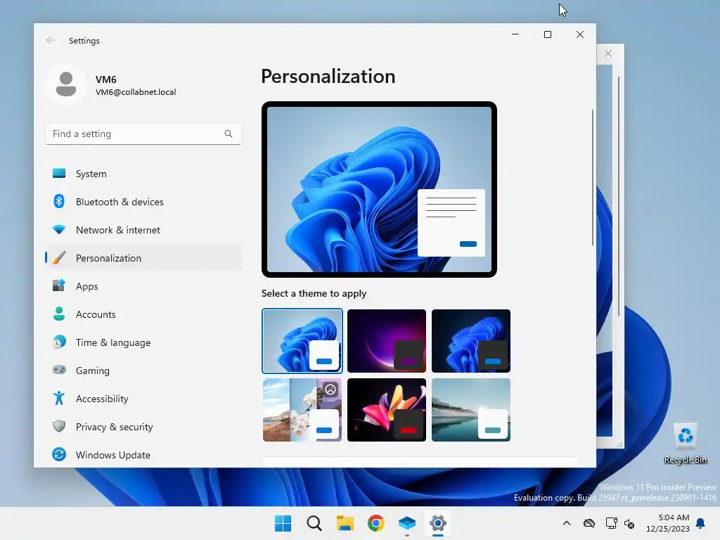Click the back arrow in Settings
This screenshot has height=540, width=720.
pyautogui.click(x=51, y=40)
